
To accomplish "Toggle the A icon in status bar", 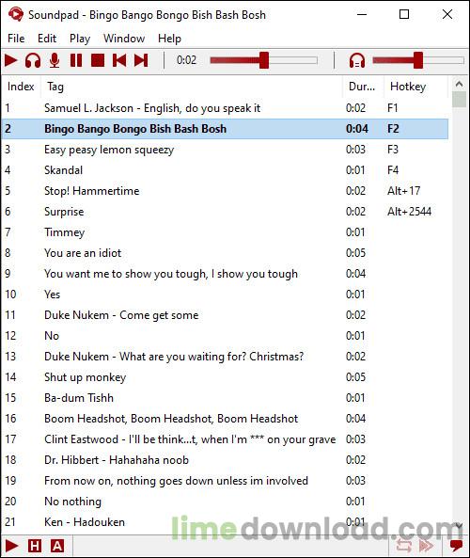I will click(x=57, y=546).
